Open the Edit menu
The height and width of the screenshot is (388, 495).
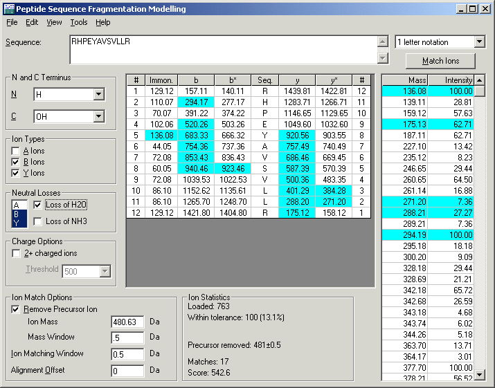32,22
